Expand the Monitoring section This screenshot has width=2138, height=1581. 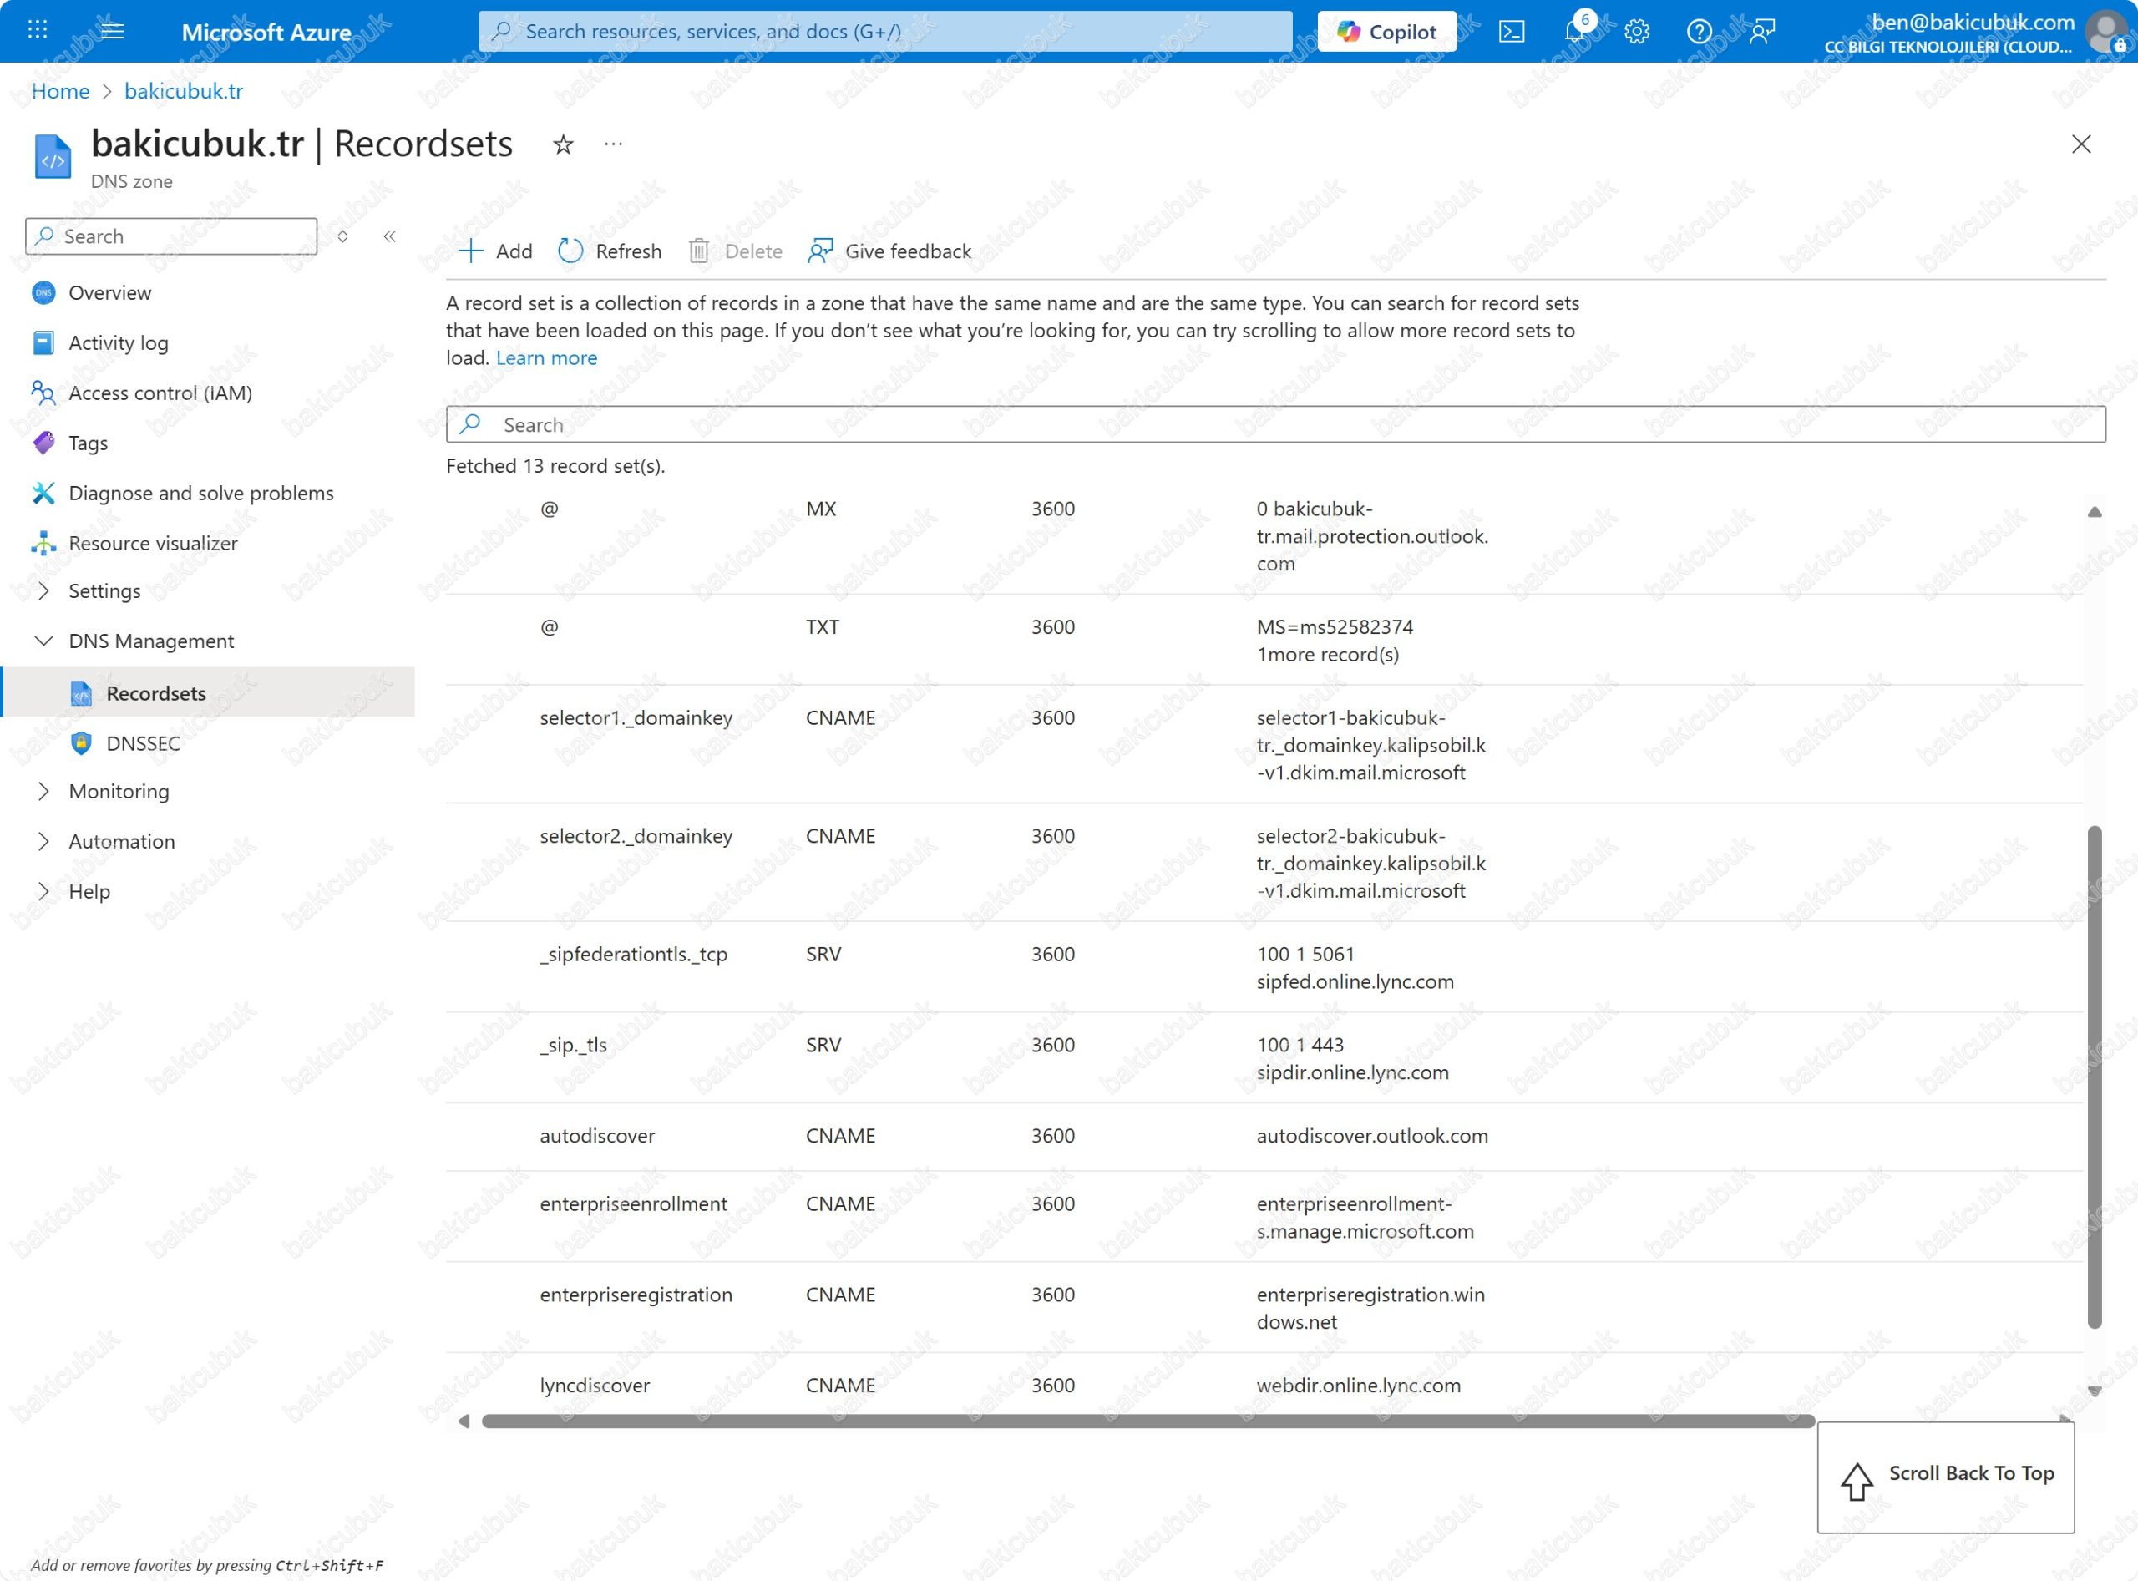point(43,790)
